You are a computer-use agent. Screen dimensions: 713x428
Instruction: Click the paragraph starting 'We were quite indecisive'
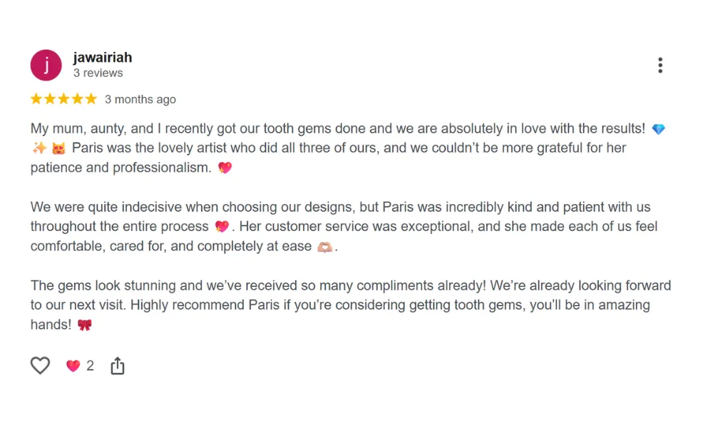click(x=342, y=227)
